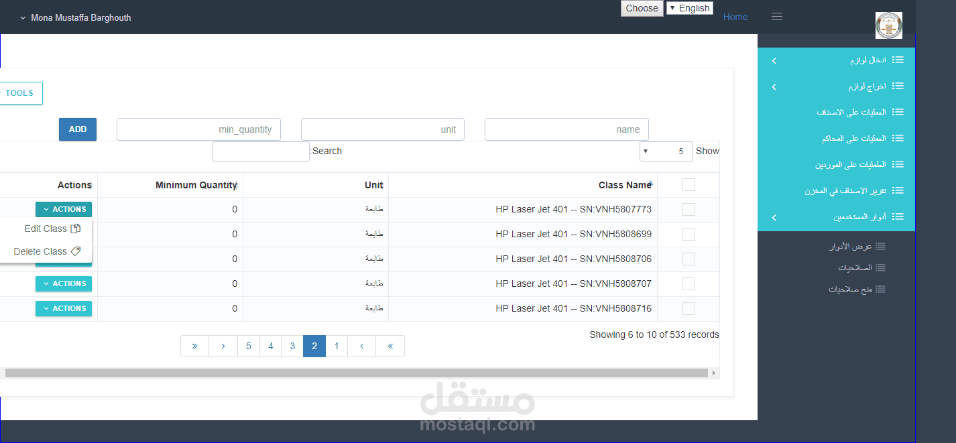Click list icon next to الصلاحيات
956x443 pixels.
click(x=880, y=267)
